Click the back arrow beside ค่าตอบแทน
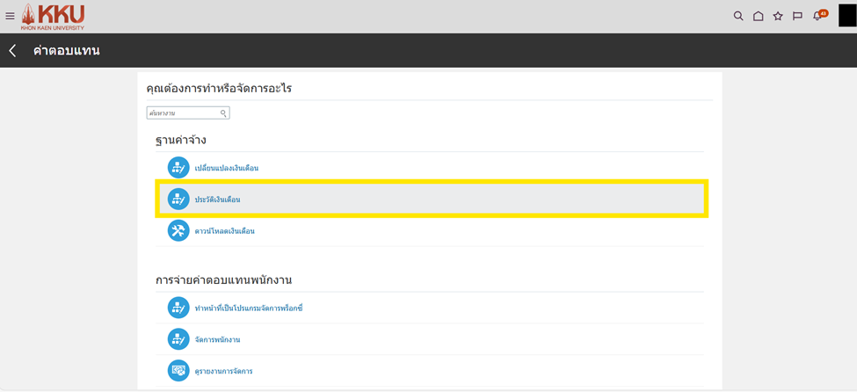857x392 pixels. click(13, 51)
